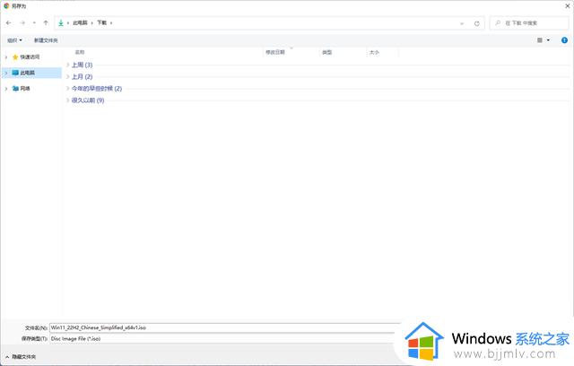Expand the 快速访问 tree node
This screenshot has width=574, height=366.
coord(6,57)
